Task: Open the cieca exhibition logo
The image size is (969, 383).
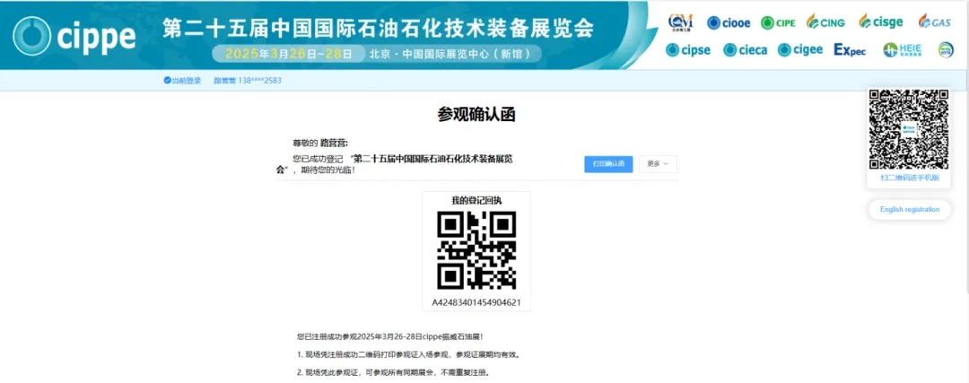Action: pyautogui.click(x=745, y=50)
